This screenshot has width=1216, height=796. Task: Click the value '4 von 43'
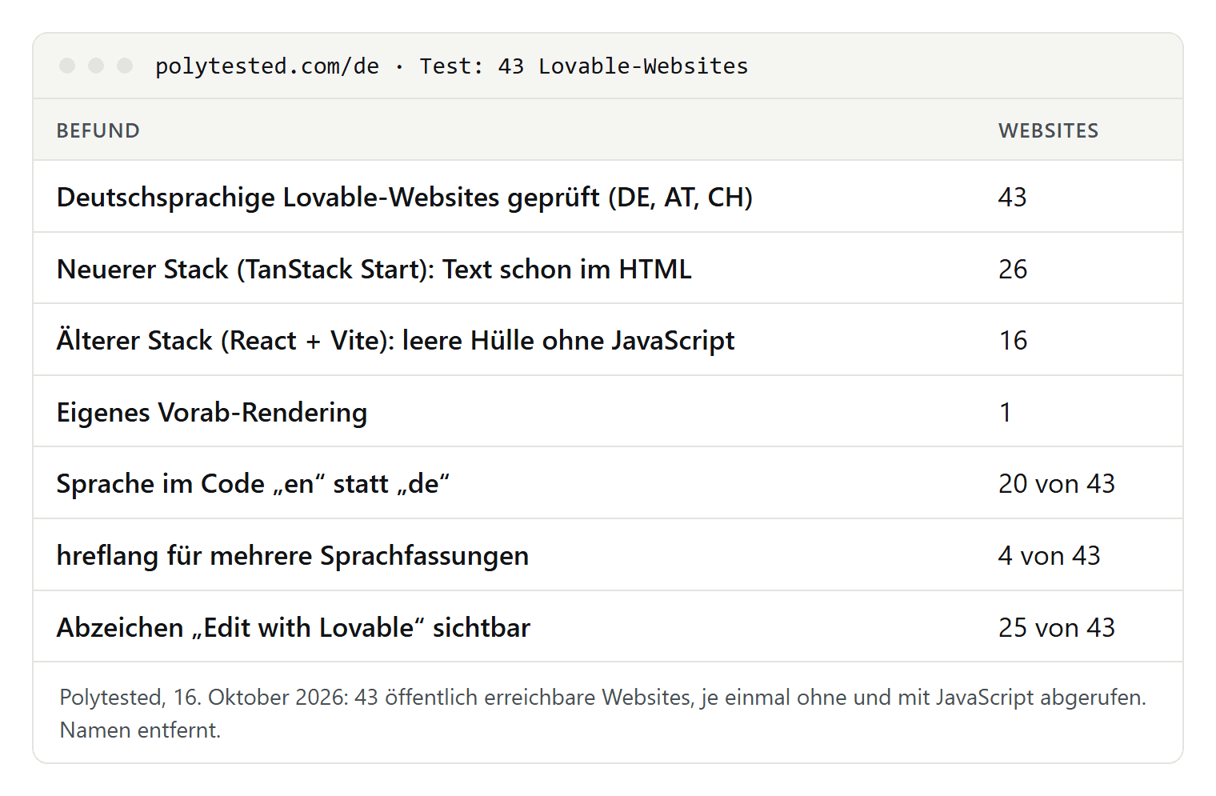tap(1049, 555)
